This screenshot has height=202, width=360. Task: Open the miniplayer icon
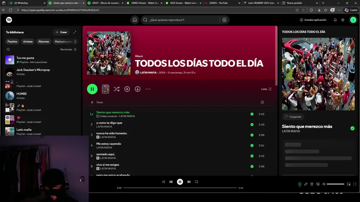click(x=349, y=184)
